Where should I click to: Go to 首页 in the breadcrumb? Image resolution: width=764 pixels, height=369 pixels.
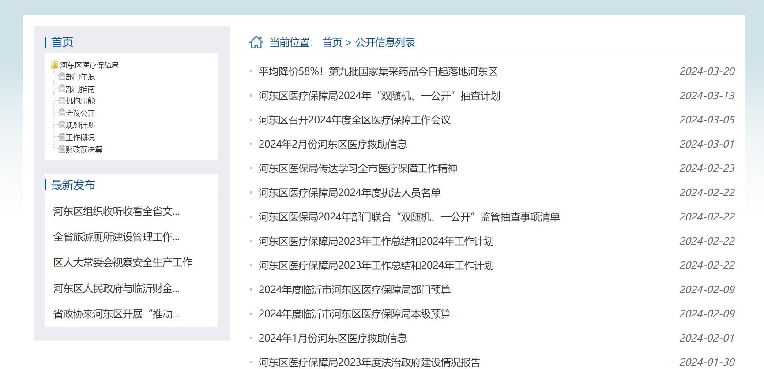point(332,42)
